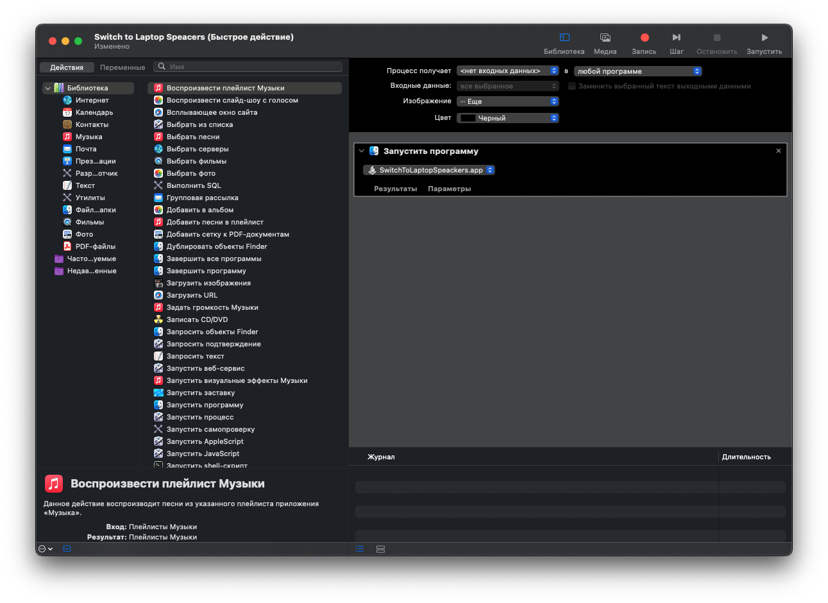Toggle the Библиотека panel in the toolbar
828x603 pixels.
point(564,44)
